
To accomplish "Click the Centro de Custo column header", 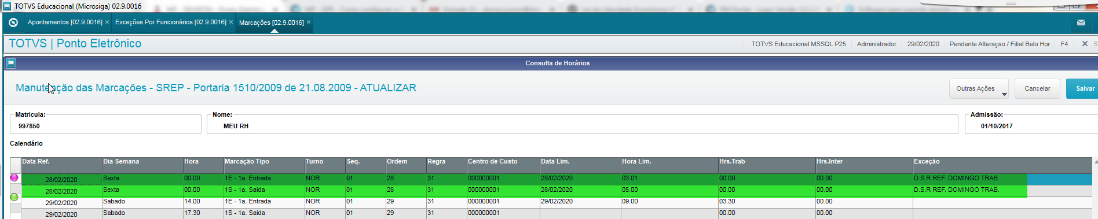I will coord(503,165).
